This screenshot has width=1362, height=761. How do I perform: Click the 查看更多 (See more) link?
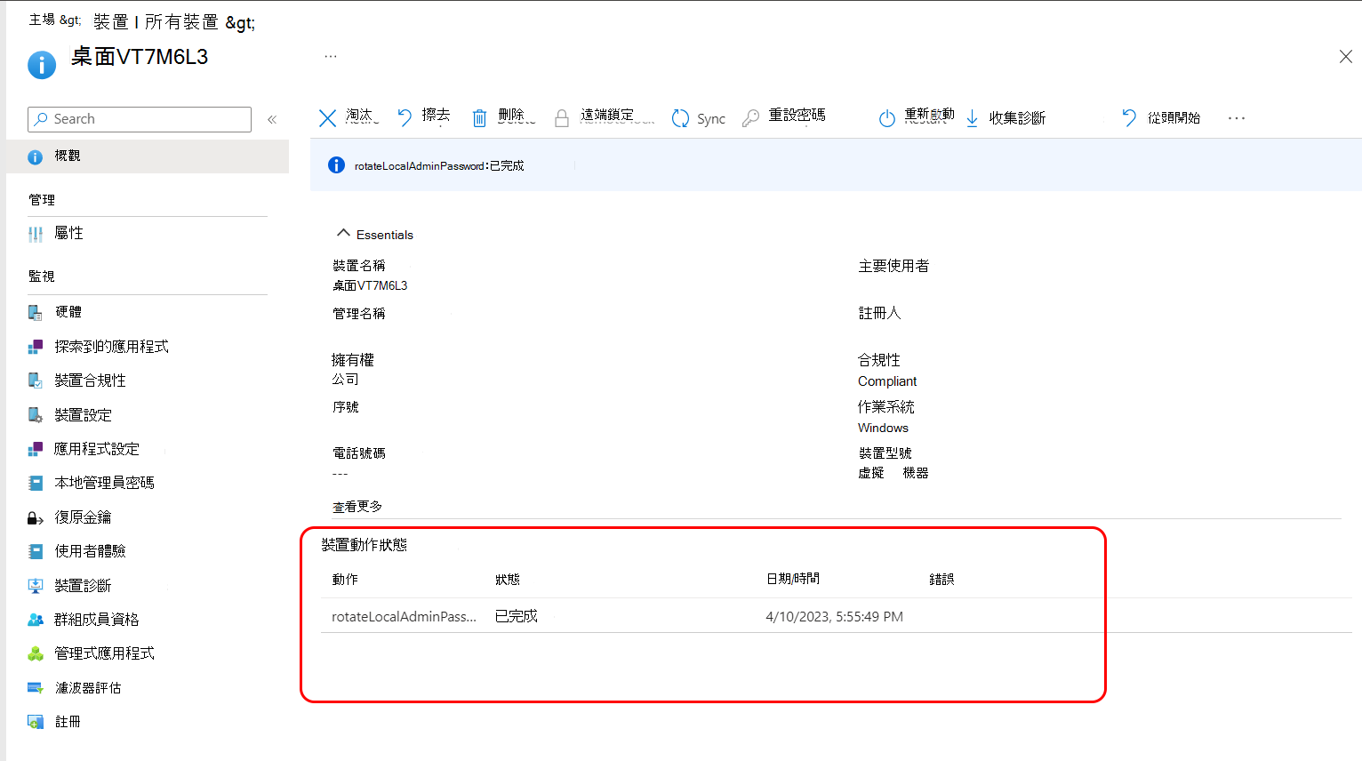point(357,507)
